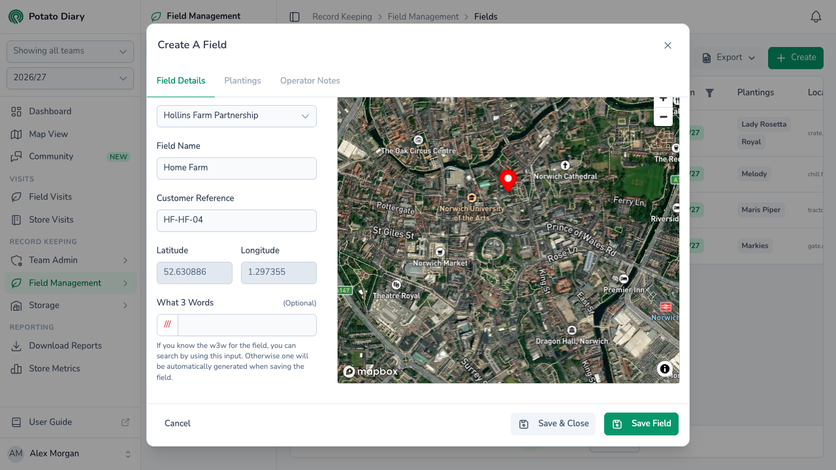Viewport: 836px width, 470px height.
Task: Click the Field Name input
Action: click(236, 168)
